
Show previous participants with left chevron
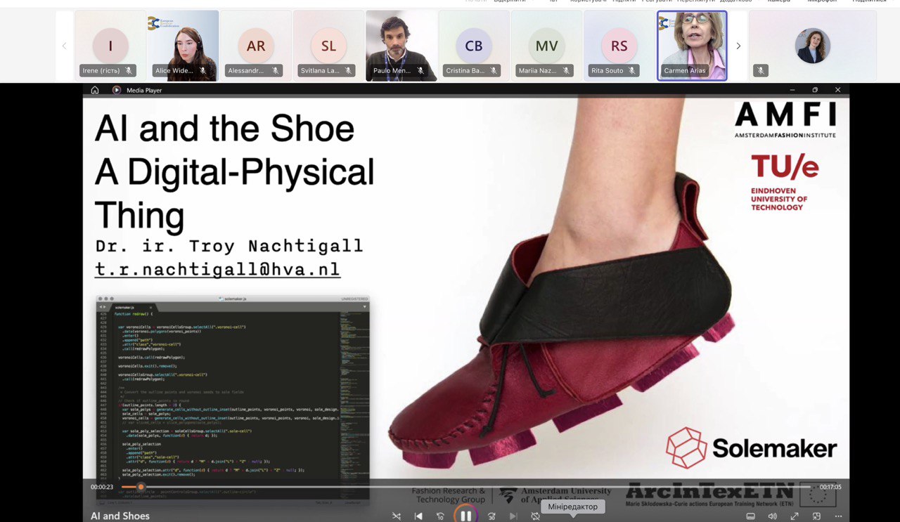click(x=64, y=46)
